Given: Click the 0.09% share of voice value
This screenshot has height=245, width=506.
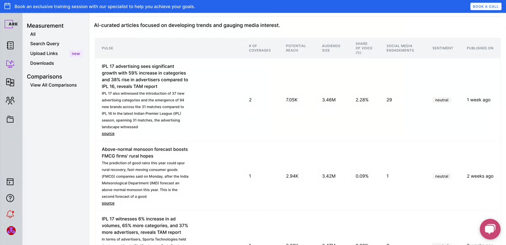Looking at the screenshot, I should [362, 176].
